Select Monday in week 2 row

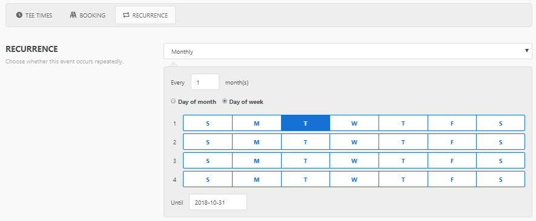click(x=256, y=141)
